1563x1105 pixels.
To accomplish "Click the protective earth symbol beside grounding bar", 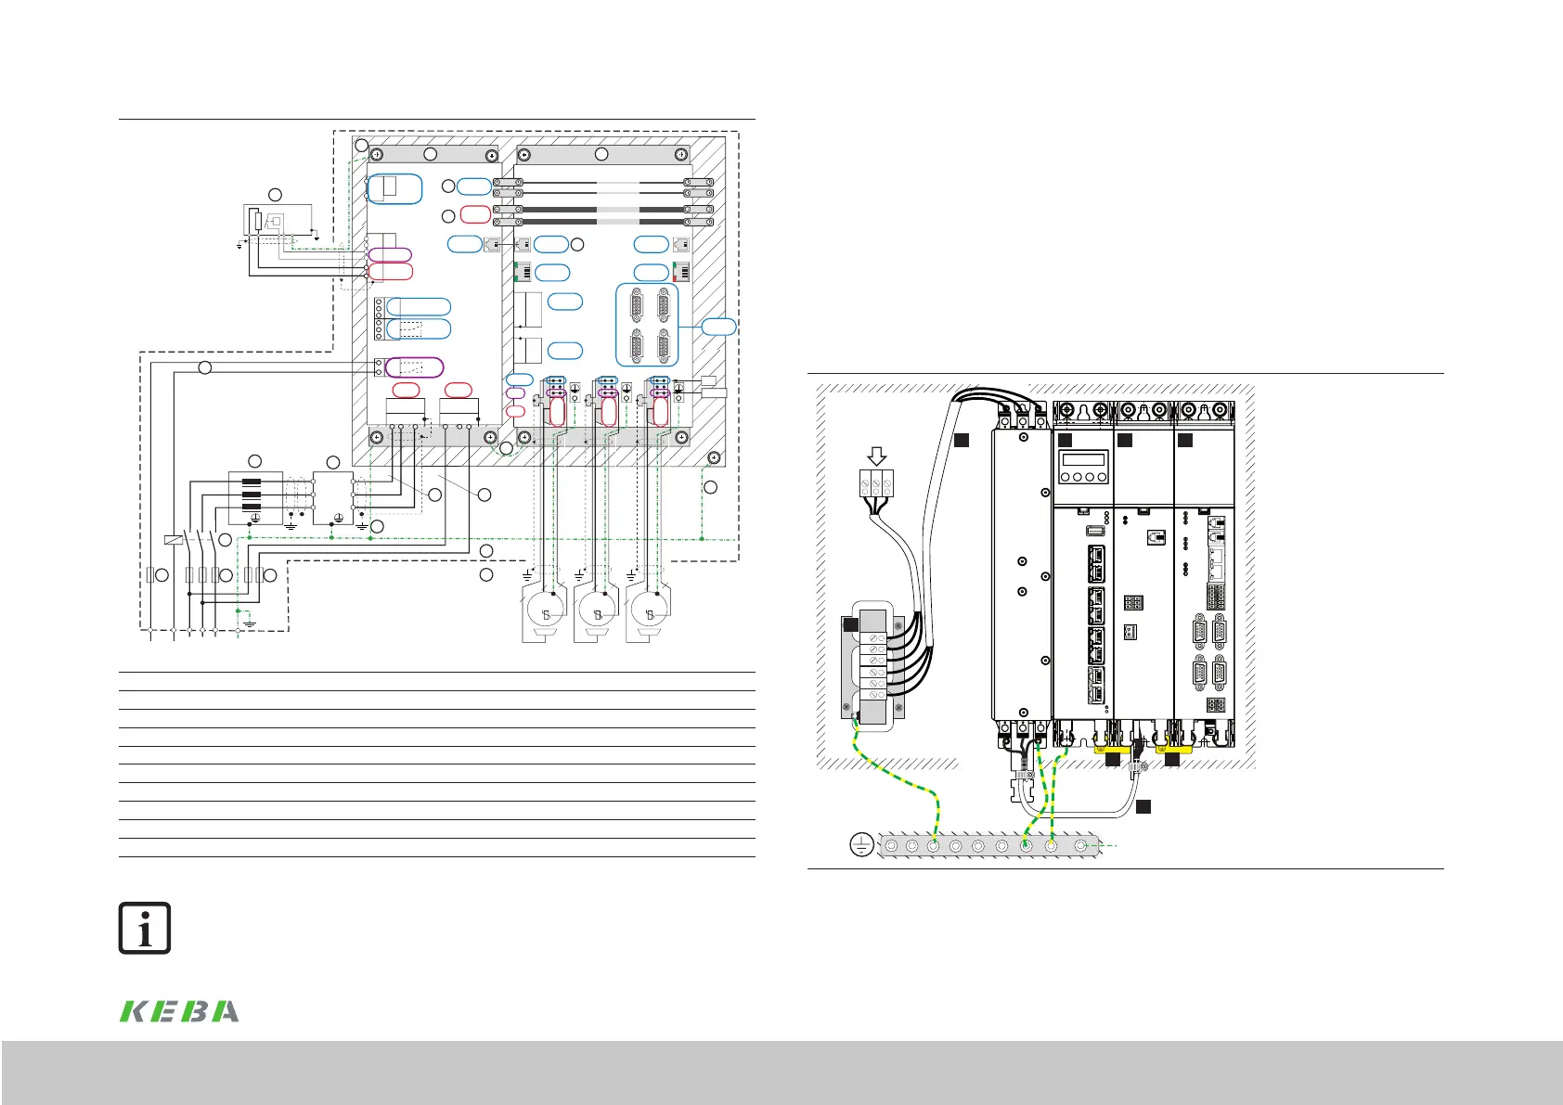I will pos(861,845).
